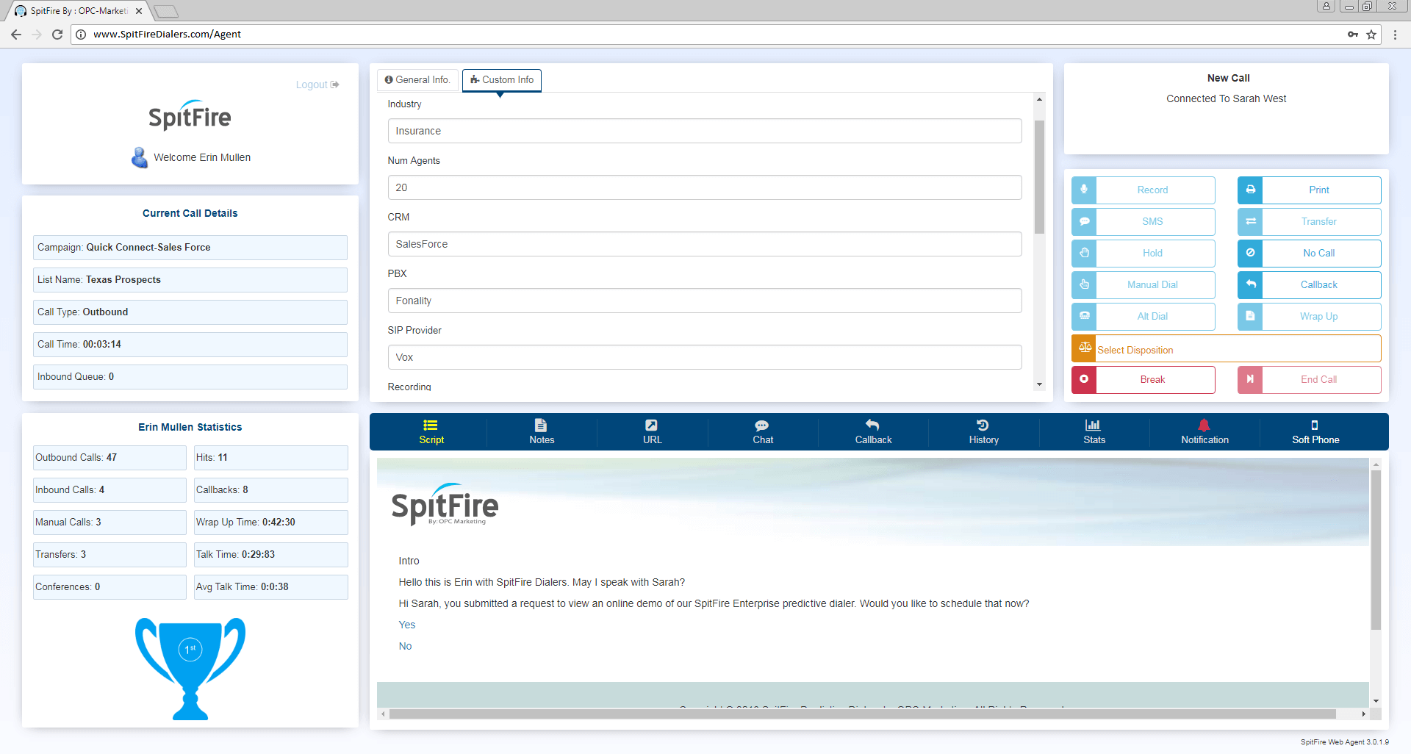1411x754 pixels.
Task: Click the PBX input field
Action: (x=705, y=301)
